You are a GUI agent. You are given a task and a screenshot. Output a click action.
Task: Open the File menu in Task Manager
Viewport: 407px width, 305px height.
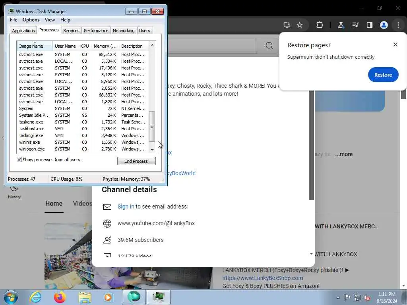pos(14,20)
